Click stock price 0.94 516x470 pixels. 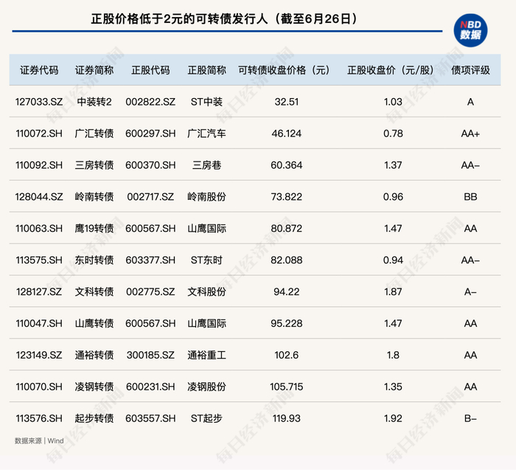coord(393,260)
